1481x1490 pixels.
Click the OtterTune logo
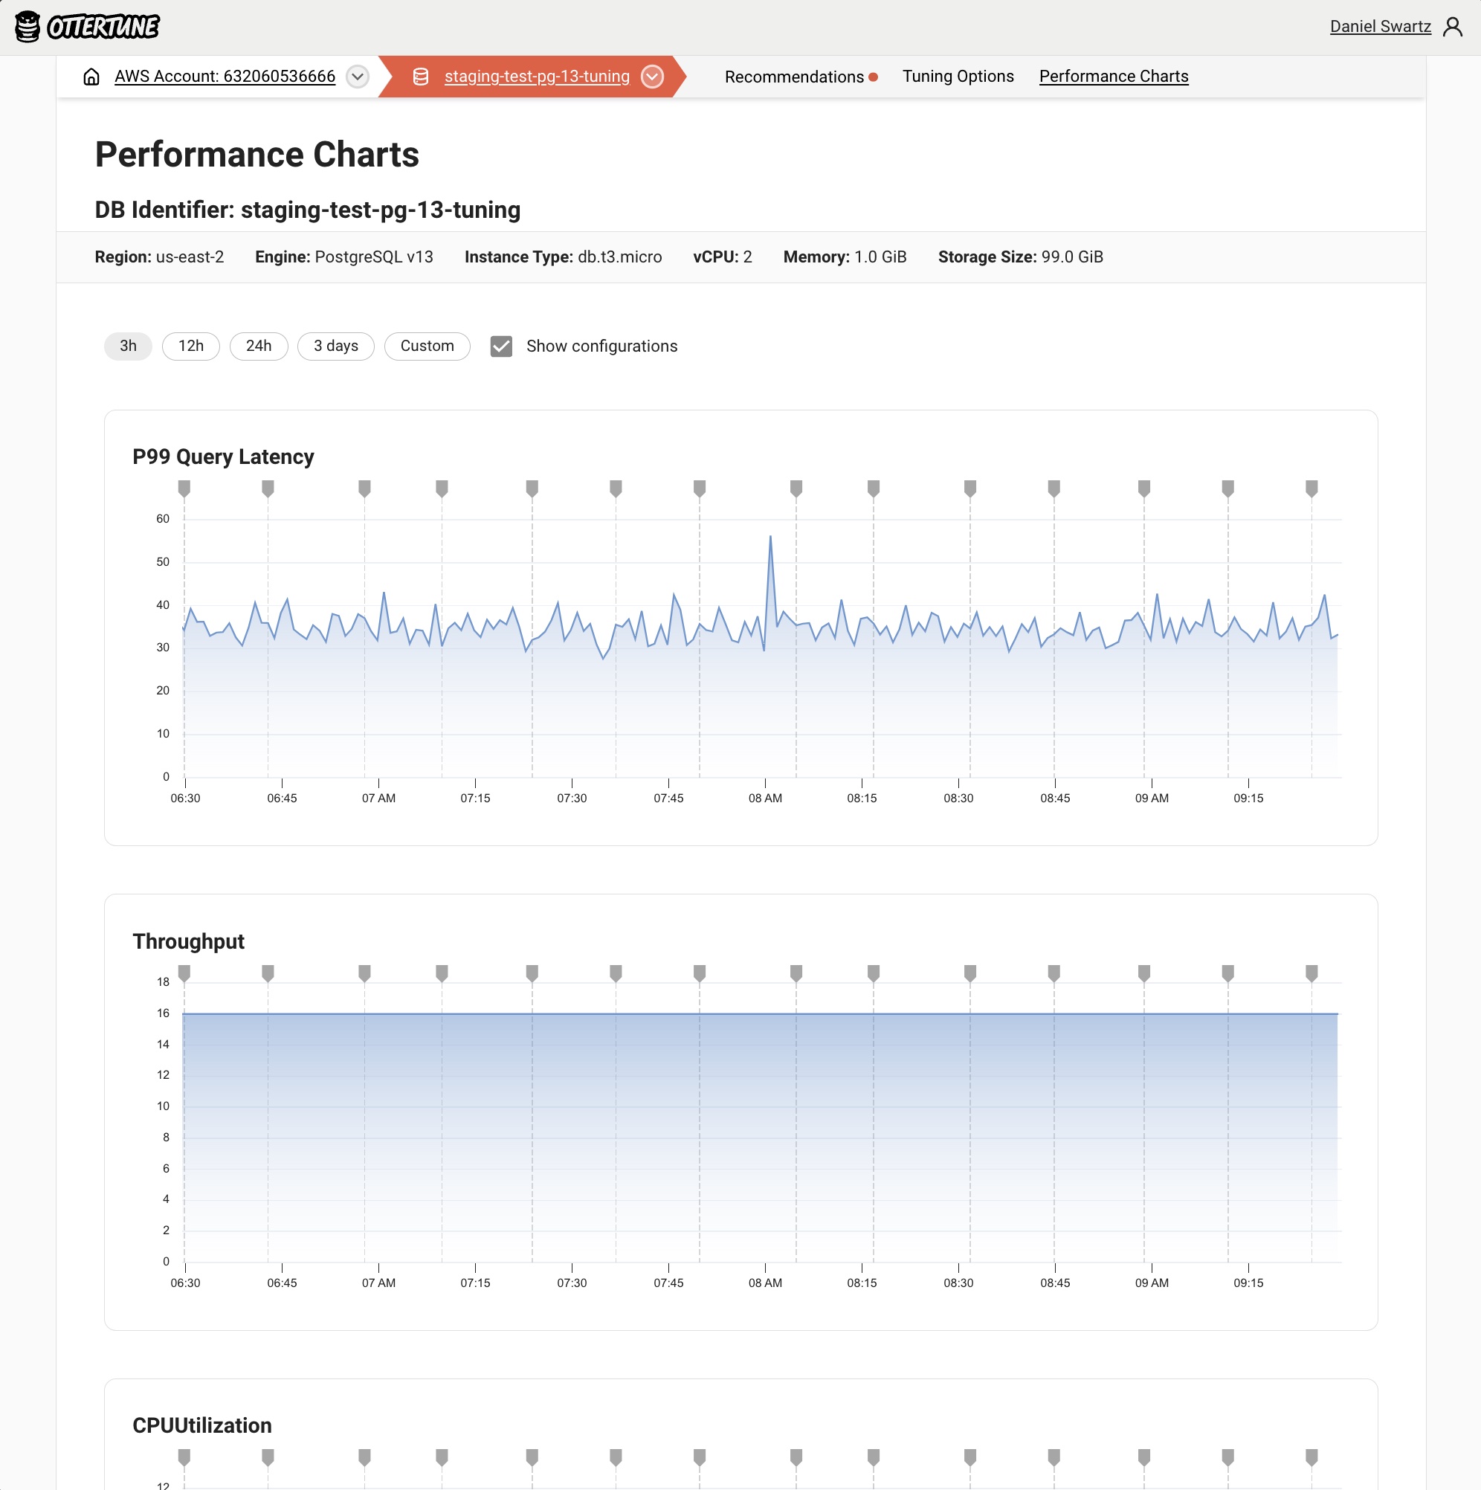pos(87,27)
